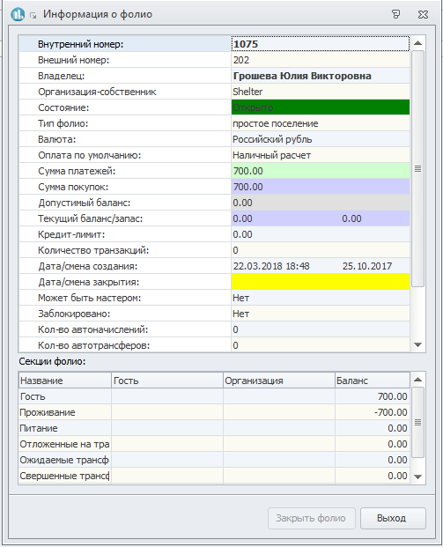Select the Внутренний номер label row
The height and width of the screenshot is (547, 443).
(125, 44)
